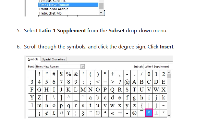Select the digit 0 character cell
The image size is (208, 124).
[149, 74]
